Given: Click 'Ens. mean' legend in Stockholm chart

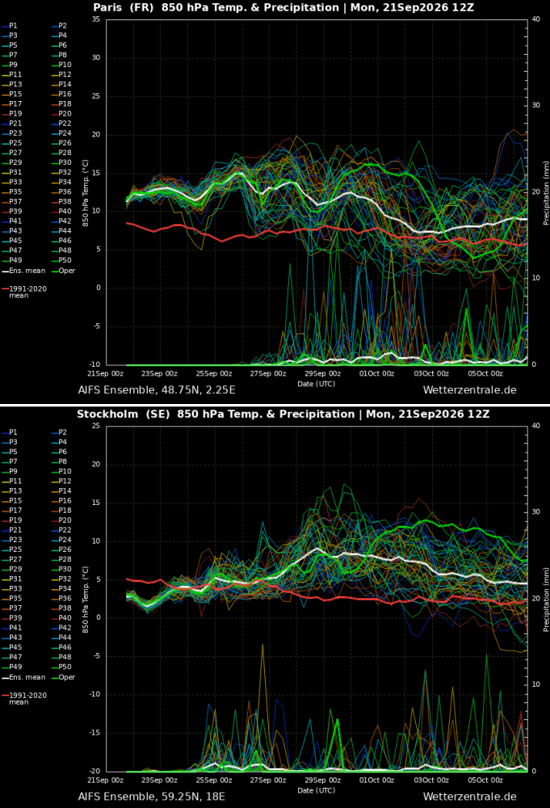Looking at the screenshot, I should pyautogui.click(x=23, y=678).
